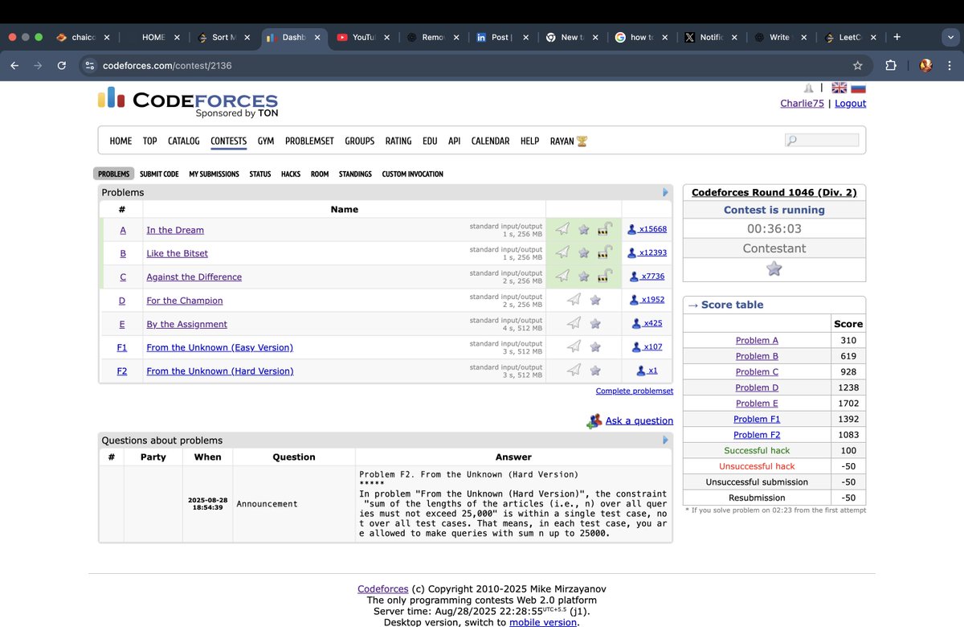Click Ask a question link
The height and width of the screenshot is (627, 964).
point(639,420)
